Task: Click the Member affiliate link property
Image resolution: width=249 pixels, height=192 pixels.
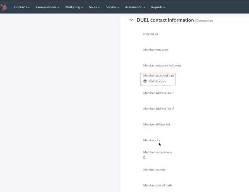Action: tap(156, 124)
